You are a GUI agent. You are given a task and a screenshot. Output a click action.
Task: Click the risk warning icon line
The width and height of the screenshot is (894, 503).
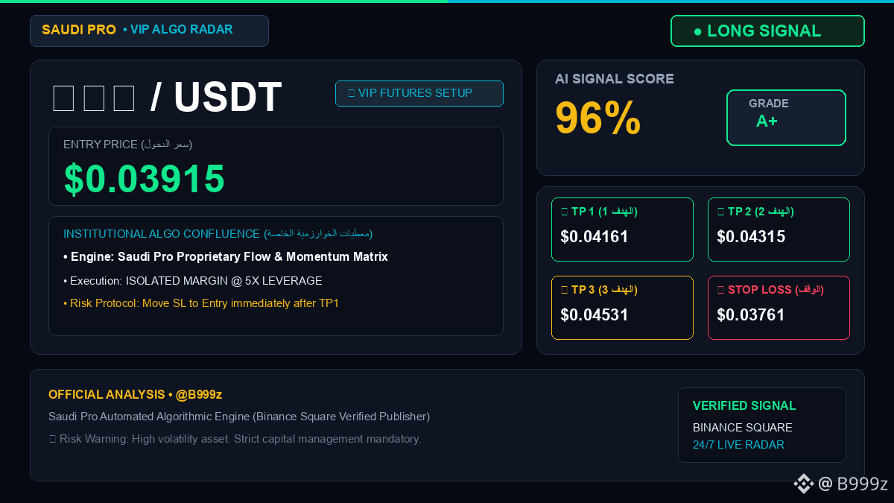(235, 439)
